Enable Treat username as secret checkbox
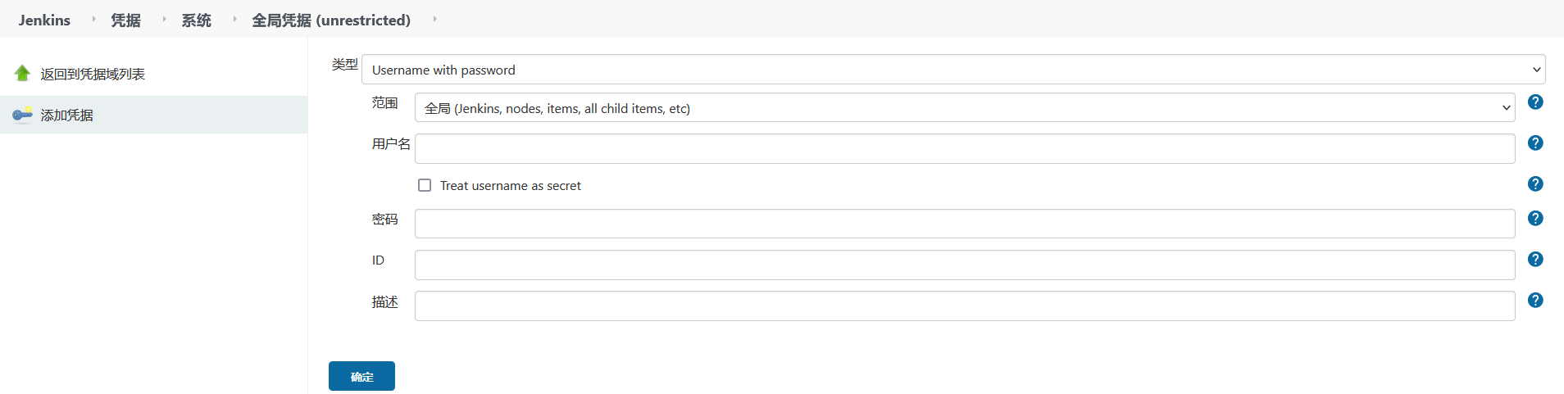This screenshot has width=1564, height=394. 425,185
